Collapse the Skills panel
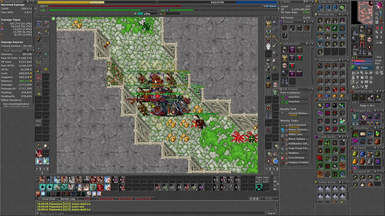 point(310,2)
